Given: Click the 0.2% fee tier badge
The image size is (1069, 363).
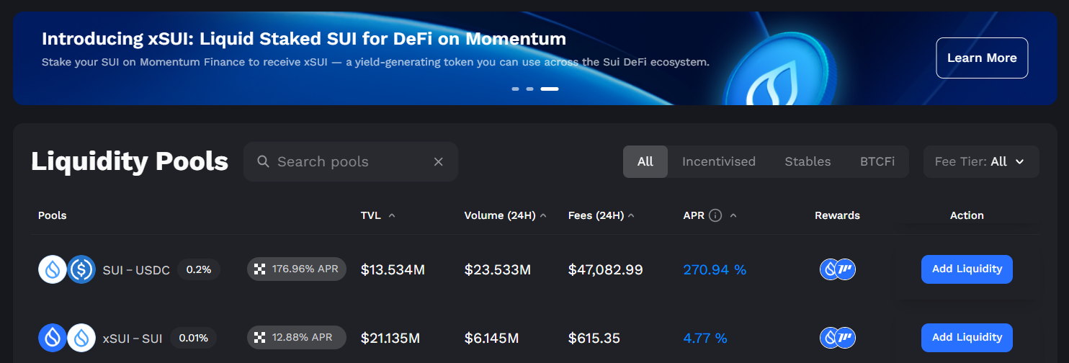Looking at the screenshot, I should click(199, 269).
